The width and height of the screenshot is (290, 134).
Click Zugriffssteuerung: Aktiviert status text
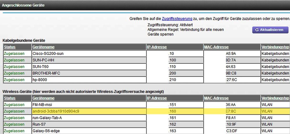pos(170,25)
